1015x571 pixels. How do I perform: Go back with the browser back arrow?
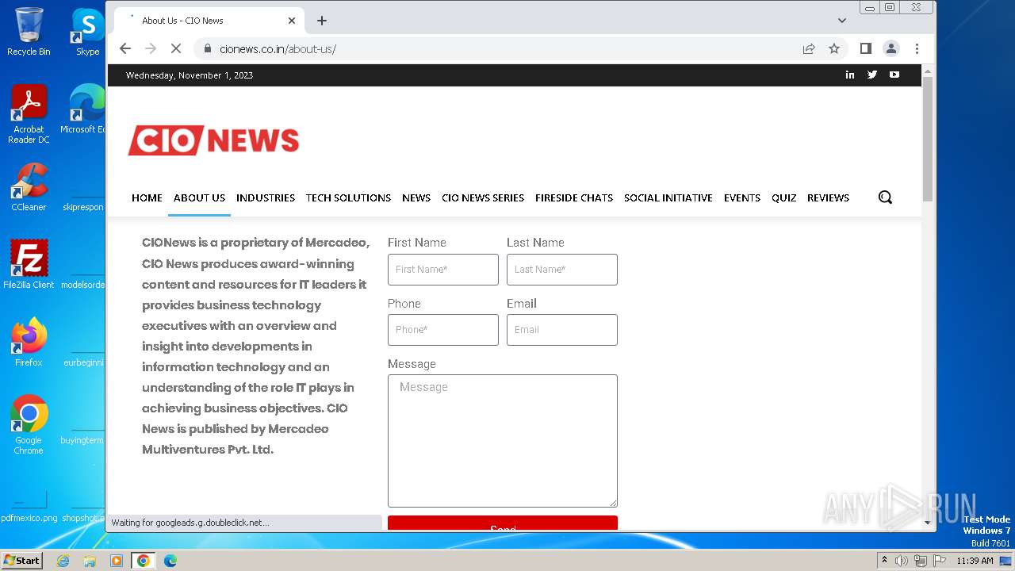point(125,48)
